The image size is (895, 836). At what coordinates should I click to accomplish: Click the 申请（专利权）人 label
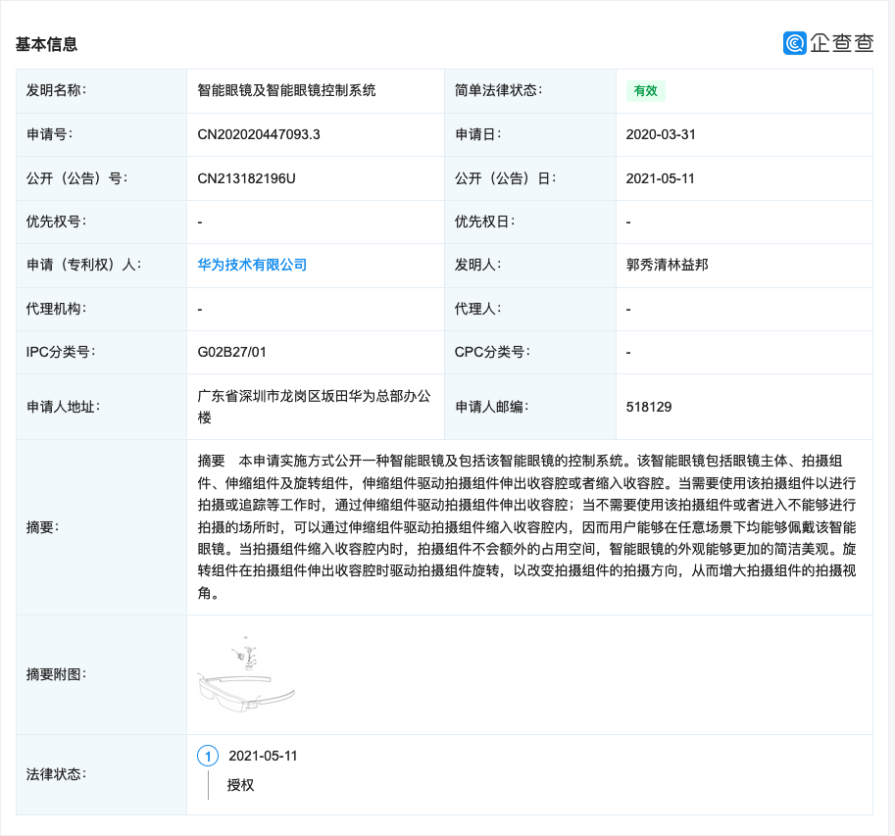(x=84, y=265)
